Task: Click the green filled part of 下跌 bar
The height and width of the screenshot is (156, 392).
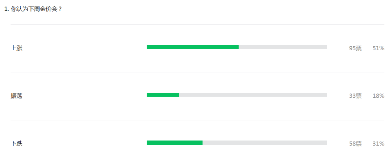Action: (x=175, y=143)
